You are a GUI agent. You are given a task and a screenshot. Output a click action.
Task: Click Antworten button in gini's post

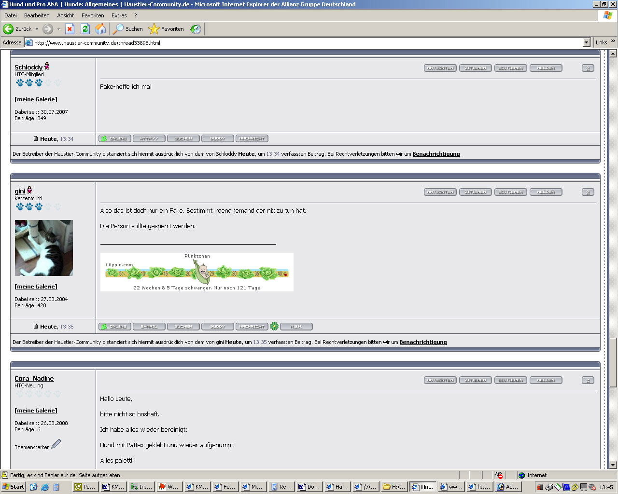click(440, 192)
